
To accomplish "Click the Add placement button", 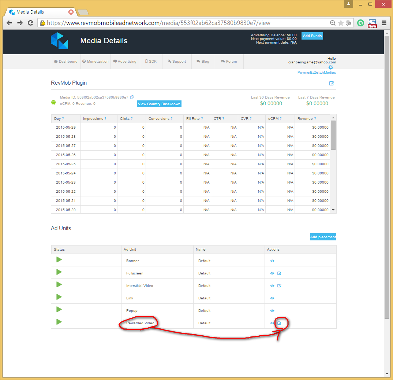I will tap(323, 237).
